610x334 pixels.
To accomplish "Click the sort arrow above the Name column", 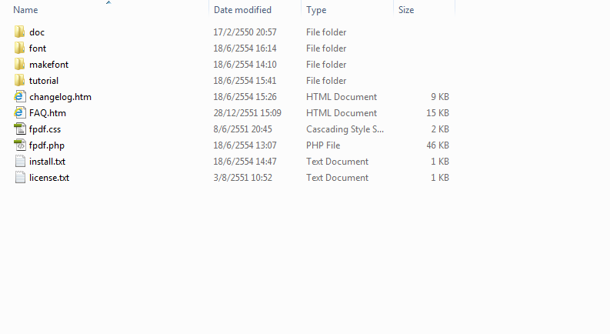I will (x=108, y=2).
